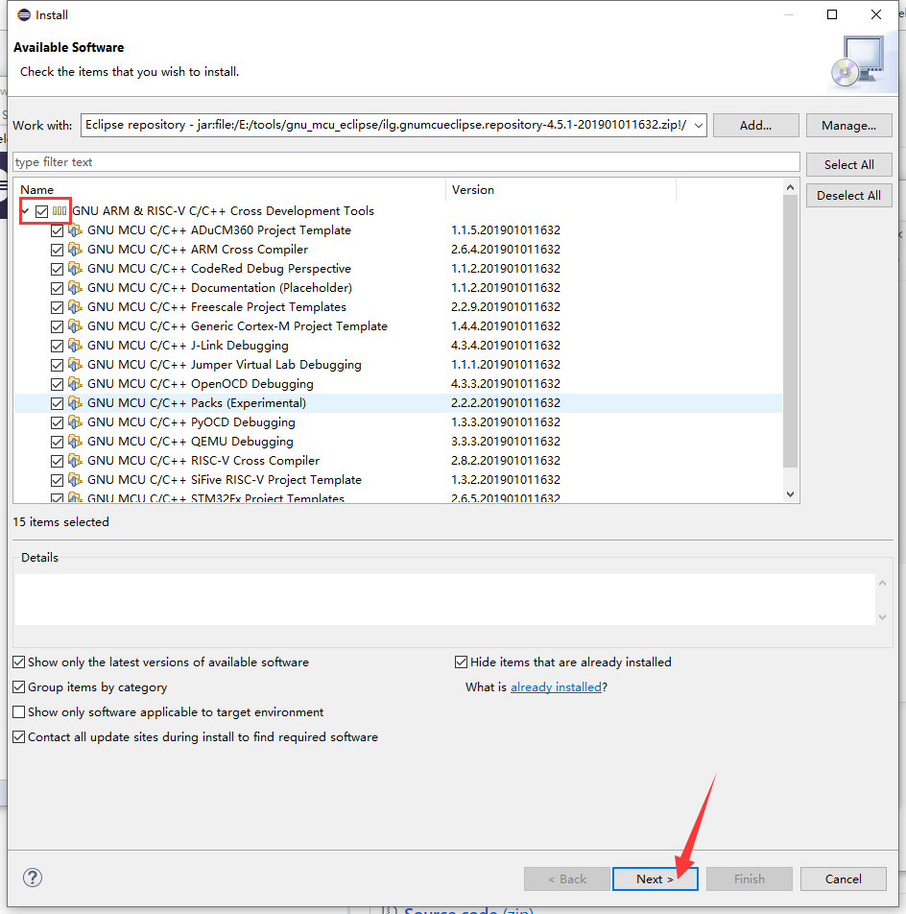The width and height of the screenshot is (906, 914).
Task: Click the feature icon of Freescale Project Templates
Action: click(75, 307)
